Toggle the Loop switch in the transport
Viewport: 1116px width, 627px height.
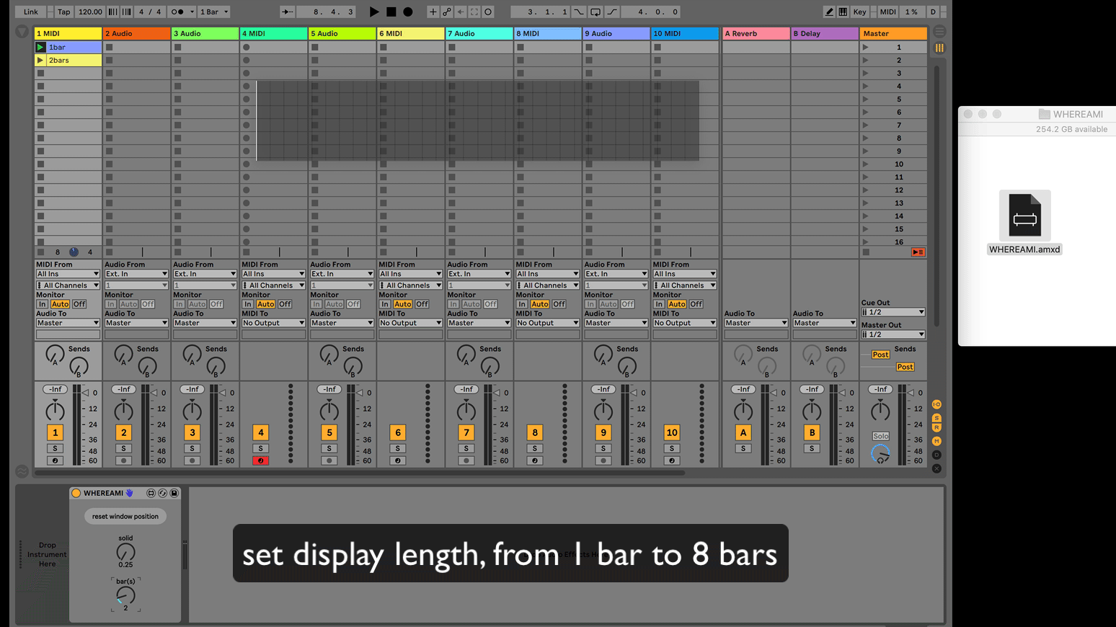[x=595, y=12]
